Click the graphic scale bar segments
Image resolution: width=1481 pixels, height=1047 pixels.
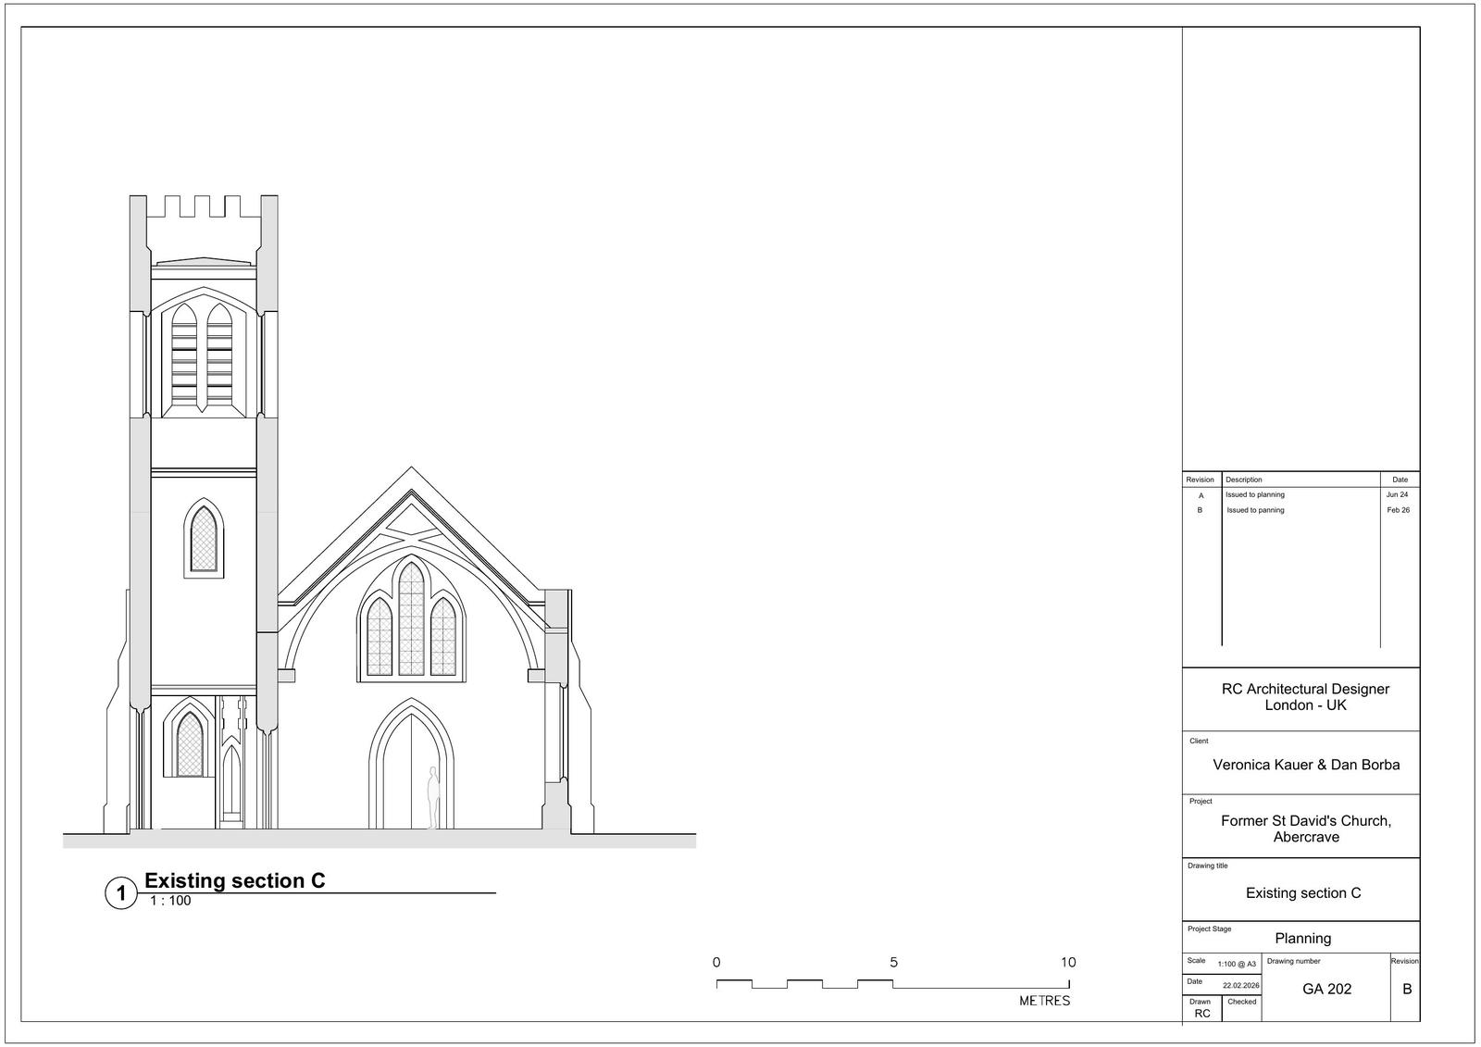pyautogui.click(x=803, y=984)
